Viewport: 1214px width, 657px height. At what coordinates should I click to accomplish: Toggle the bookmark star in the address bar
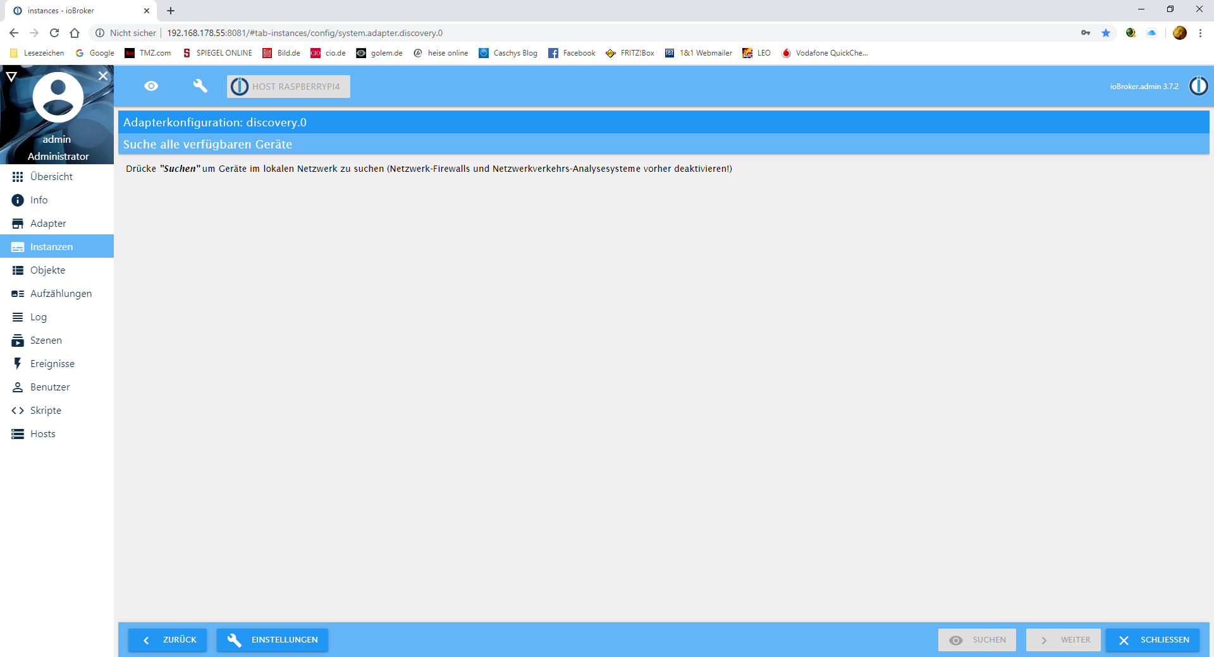(x=1106, y=33)
